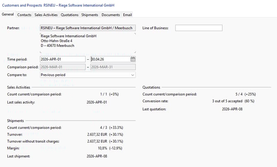Click comparison period start date 2026-MAR-01

[x=62, y=67]
